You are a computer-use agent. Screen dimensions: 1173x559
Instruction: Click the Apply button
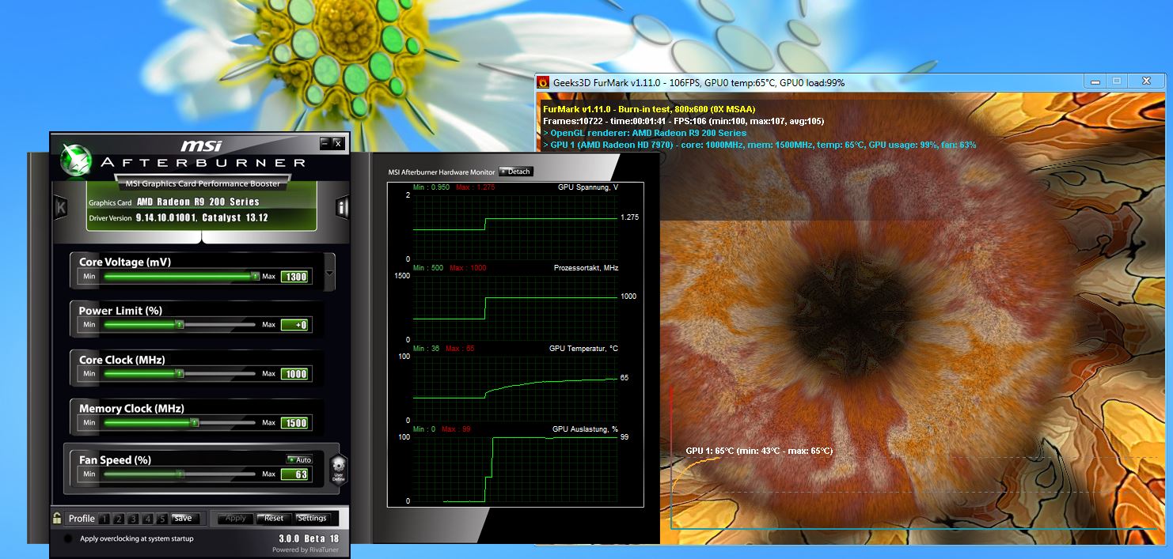236,519
